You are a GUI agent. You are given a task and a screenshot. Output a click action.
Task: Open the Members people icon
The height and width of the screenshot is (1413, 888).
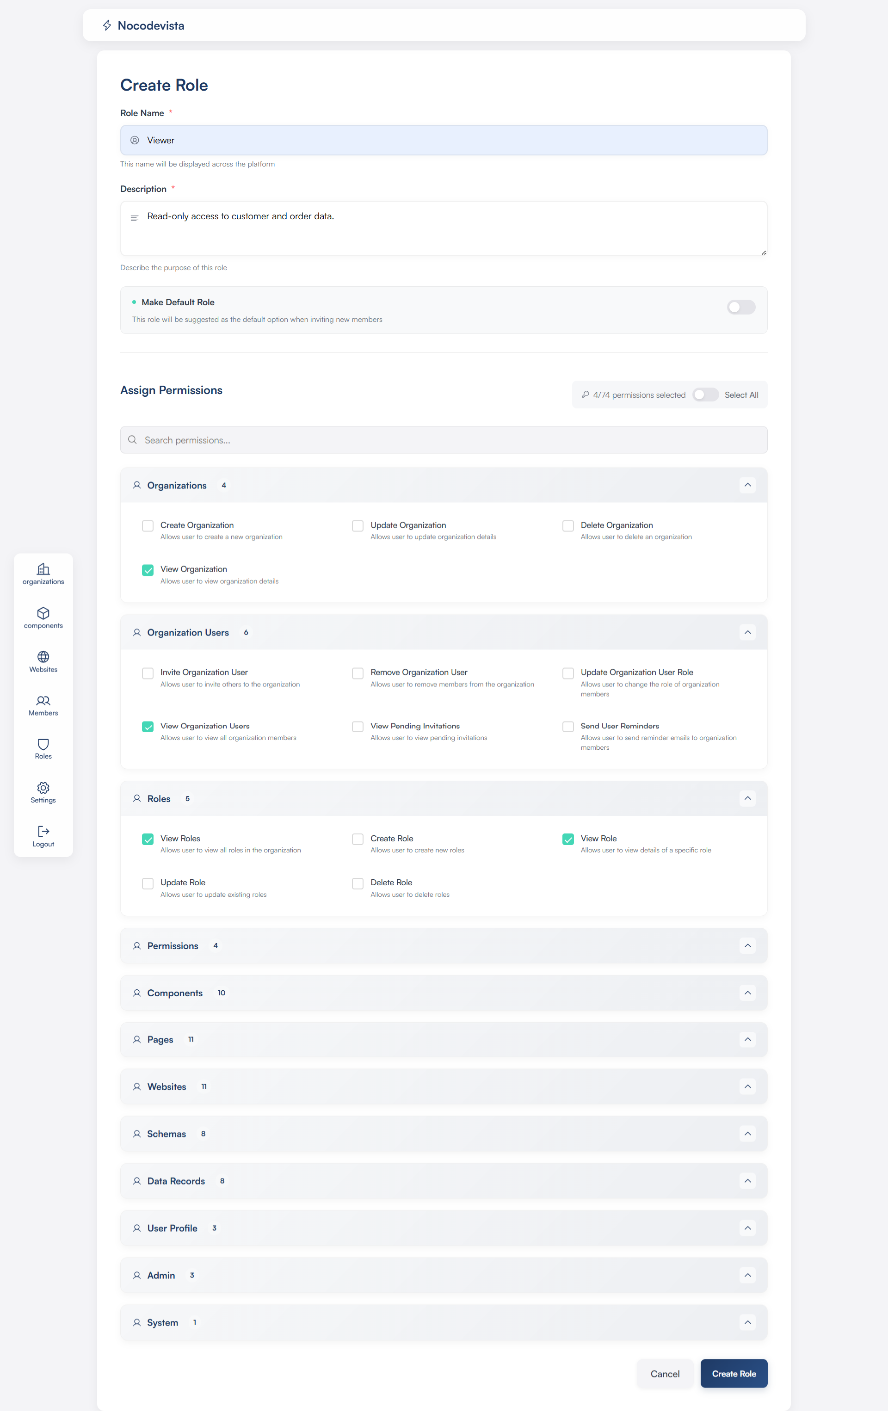click(x=43, y=700)
